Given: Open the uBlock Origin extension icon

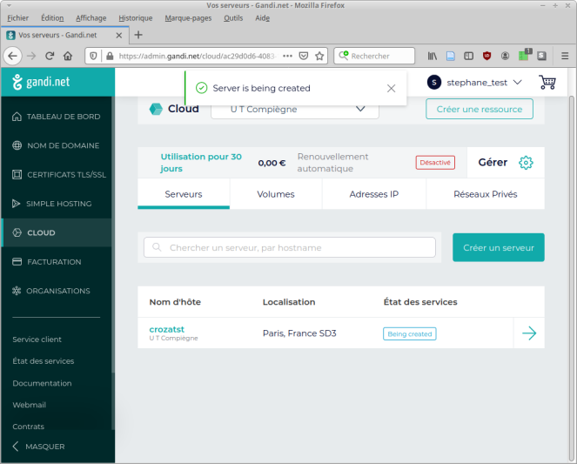Looking at the screenshot, I should click(486, 56).
